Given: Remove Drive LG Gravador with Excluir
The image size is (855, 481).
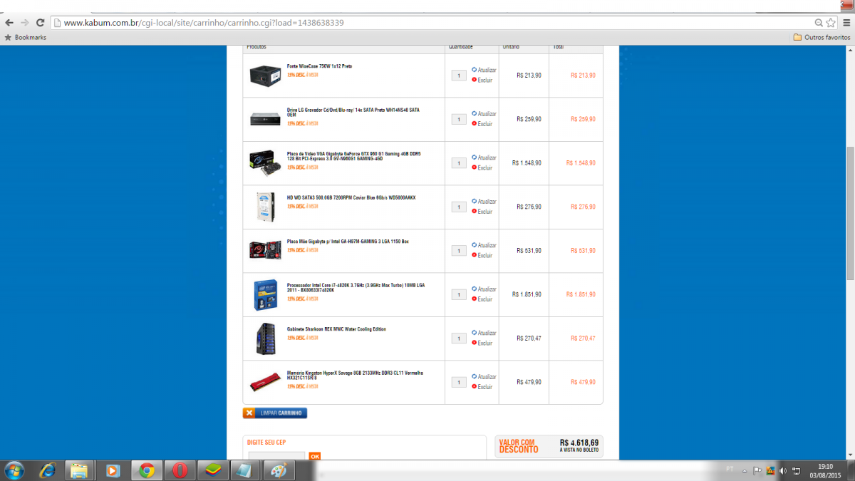Looking at the screenshot, I should coord(482,124).
